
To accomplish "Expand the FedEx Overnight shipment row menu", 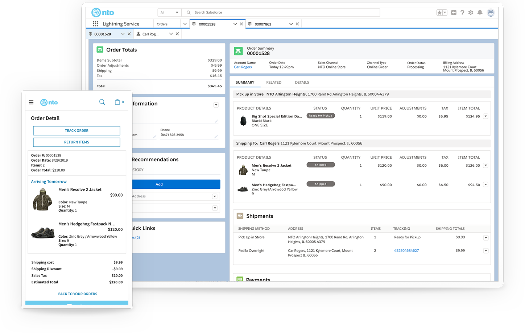I will [x=486, y=250].
